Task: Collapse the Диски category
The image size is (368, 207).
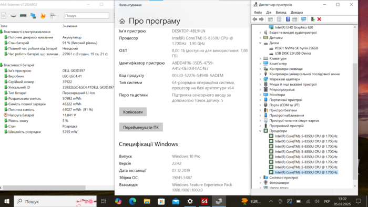Action: click(x=260, y=43)
